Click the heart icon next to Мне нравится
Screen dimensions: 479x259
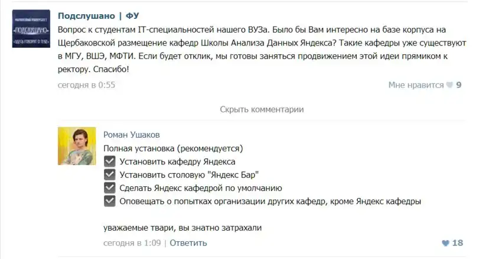(449, 85)
